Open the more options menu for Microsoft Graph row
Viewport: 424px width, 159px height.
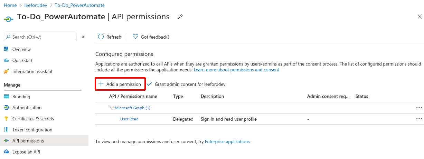[419, 108]
